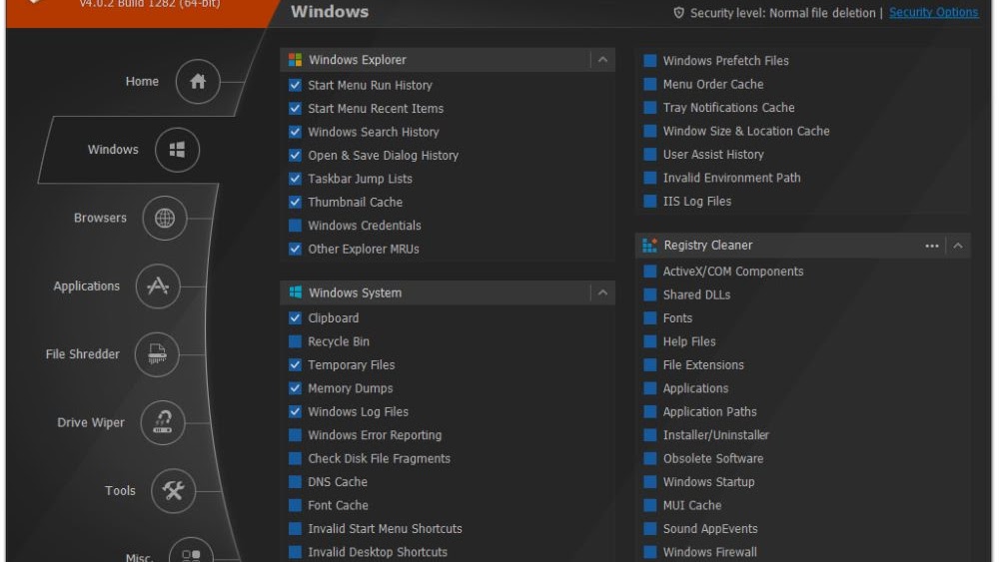
Task: Go to the Home label
Action: point(142,82)
